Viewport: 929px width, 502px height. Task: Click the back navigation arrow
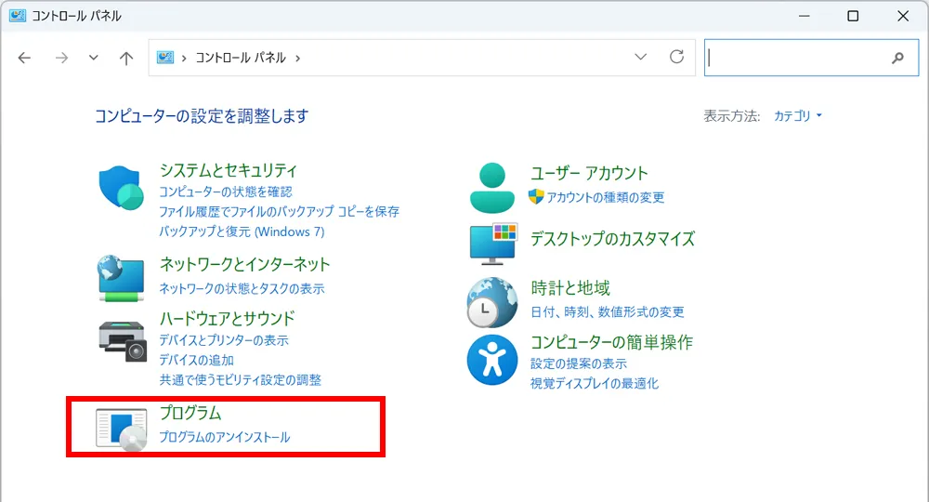point(25,58)
